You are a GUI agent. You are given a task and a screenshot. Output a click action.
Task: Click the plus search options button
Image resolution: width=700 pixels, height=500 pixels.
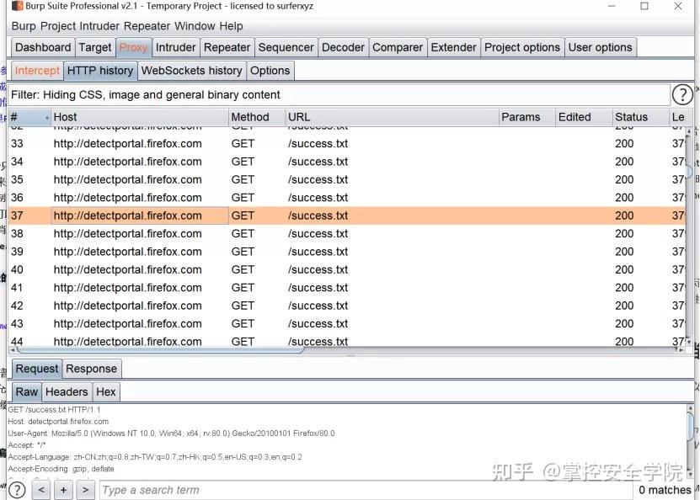click(63, 490)
